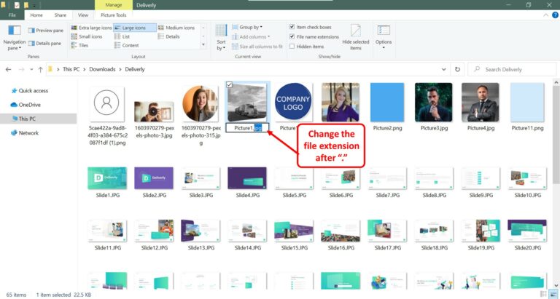Select OneDrive in navigation pane
Viewport: 560px width, 299px height.
click(x=26, y=105)
